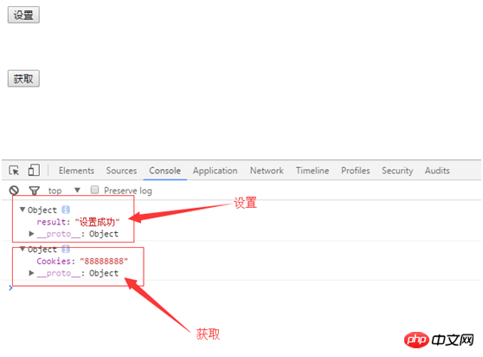Open the top execution context dropdown
The image size is (483, 357).
64,191
